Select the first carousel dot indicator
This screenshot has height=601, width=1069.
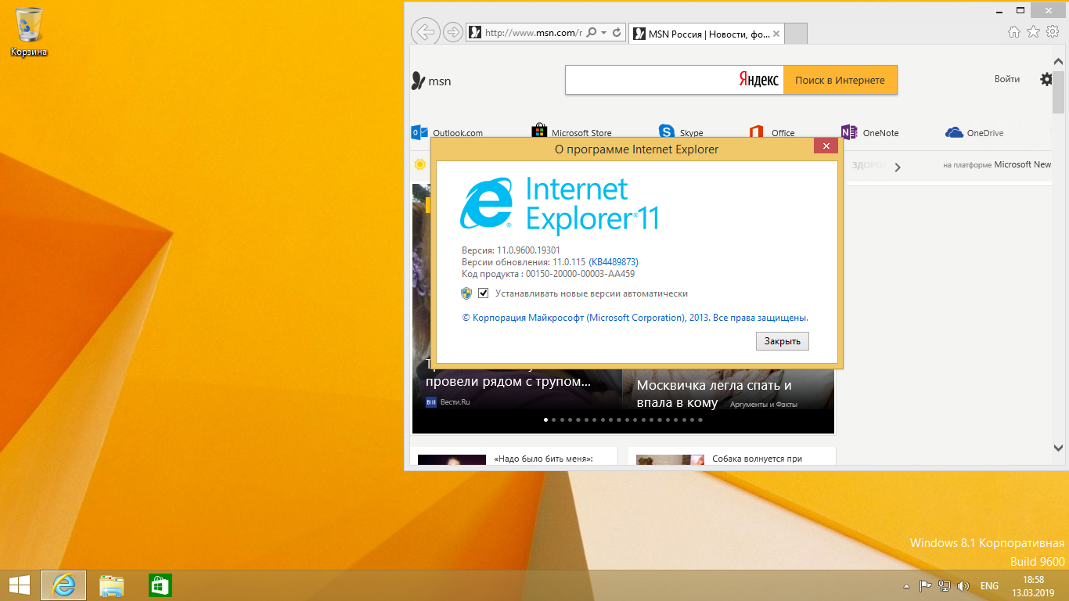tap(546, 420)
